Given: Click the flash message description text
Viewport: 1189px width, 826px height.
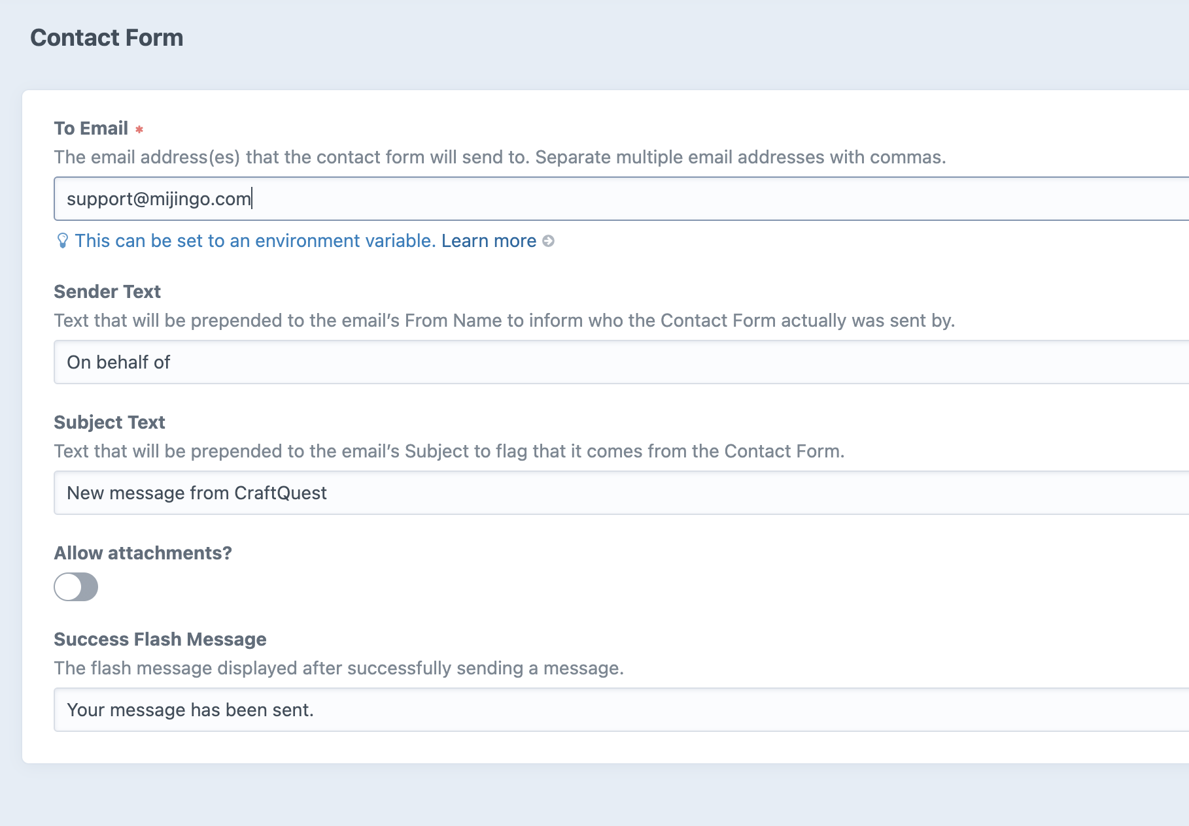Looking at the screenshot, I should click(339, 669).
